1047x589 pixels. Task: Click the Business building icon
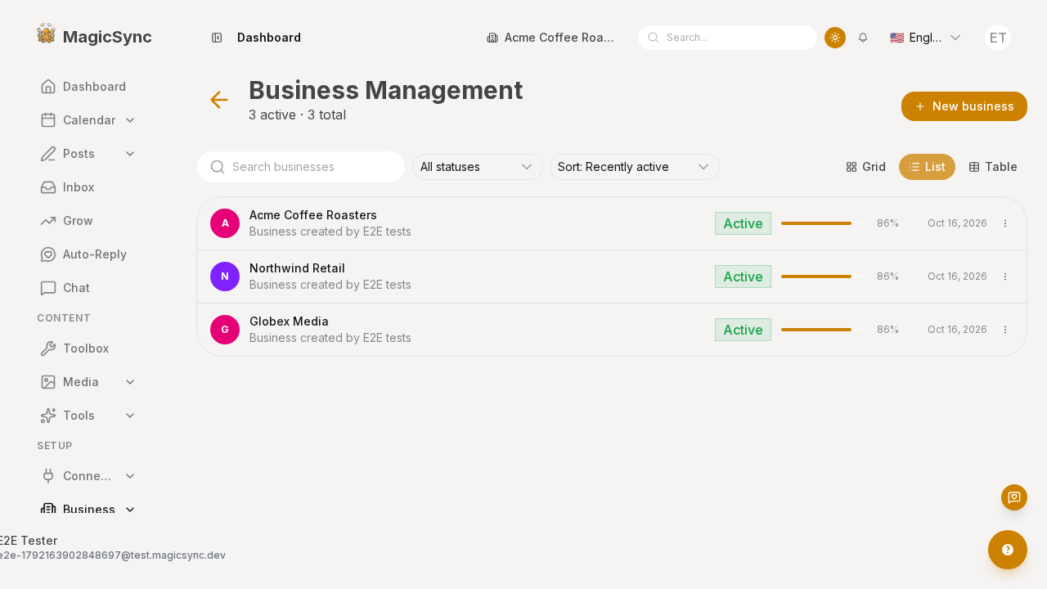coord(48,510)
